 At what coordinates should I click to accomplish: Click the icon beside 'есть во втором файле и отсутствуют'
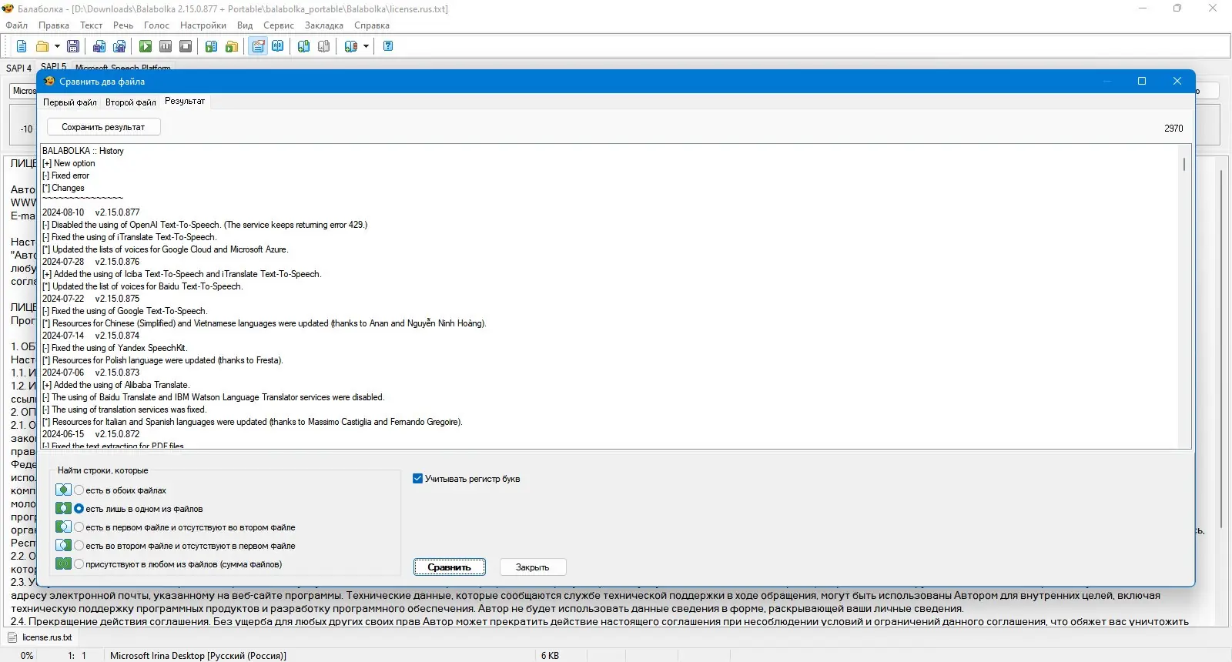coord(63,545)
